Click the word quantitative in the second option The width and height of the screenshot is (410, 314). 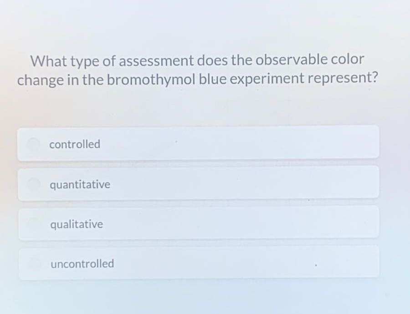(x=80, y=184)
